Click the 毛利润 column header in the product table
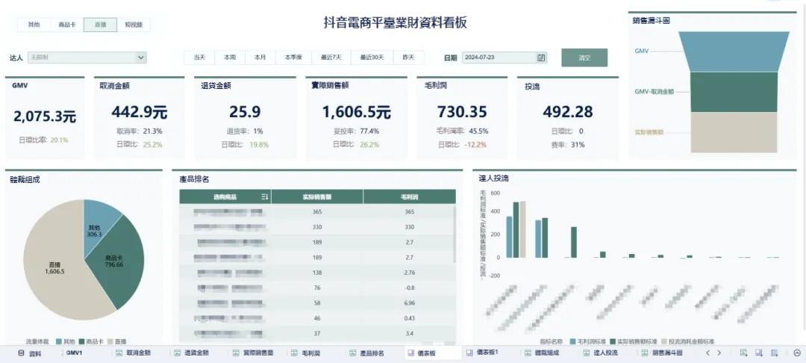The width and height of the screenshot is (806, 363). (409, 197)
